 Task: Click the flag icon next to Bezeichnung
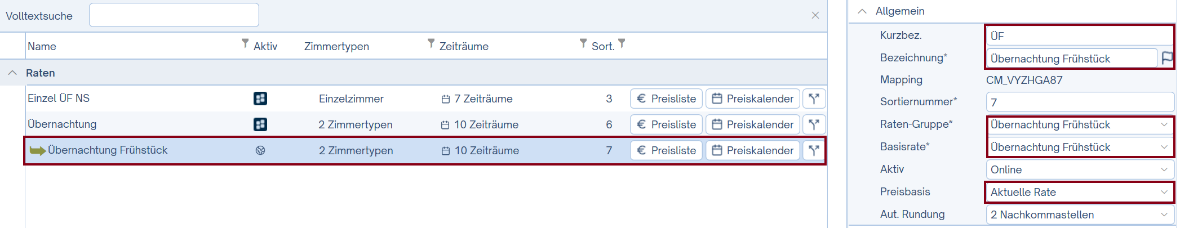click(1167, 58)
